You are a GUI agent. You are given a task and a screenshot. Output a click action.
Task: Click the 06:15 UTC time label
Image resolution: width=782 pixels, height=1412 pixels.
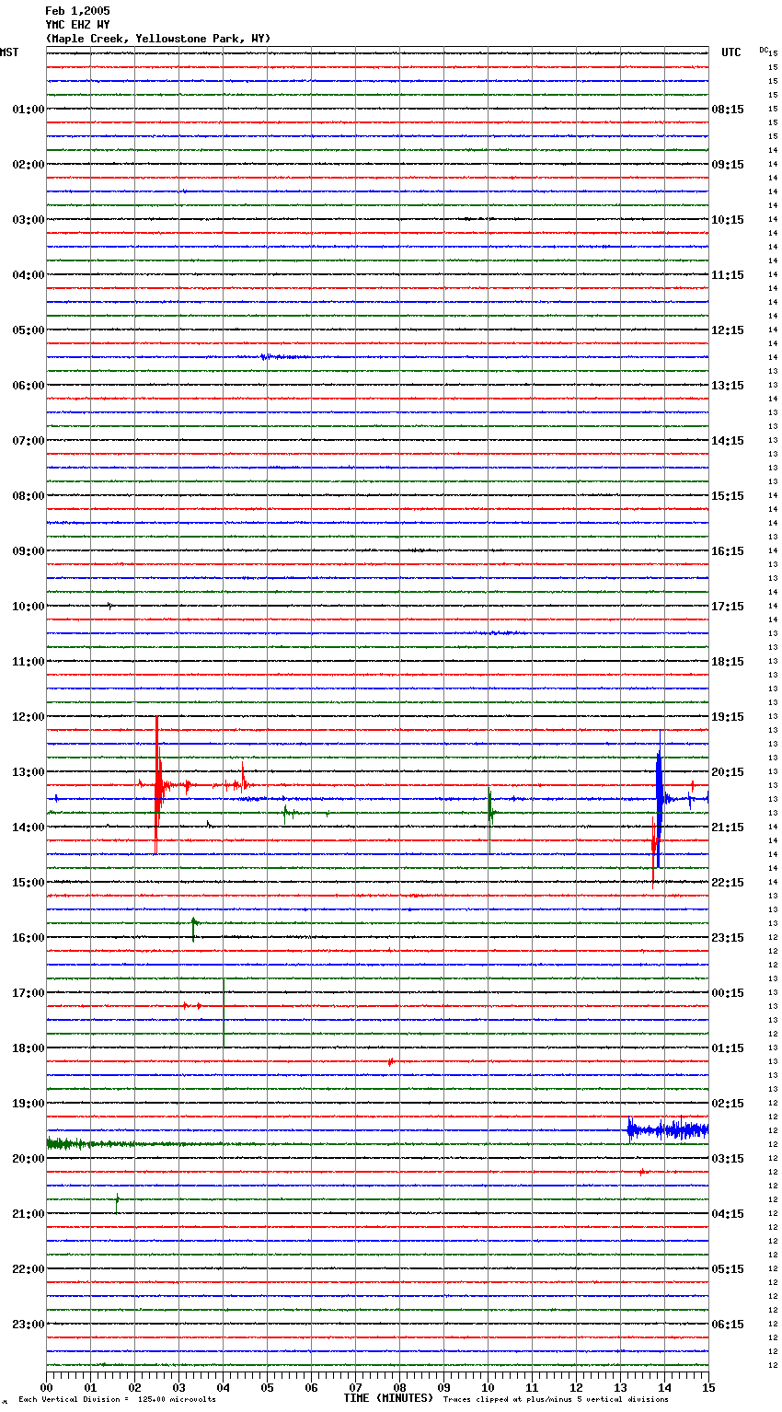728,1325
